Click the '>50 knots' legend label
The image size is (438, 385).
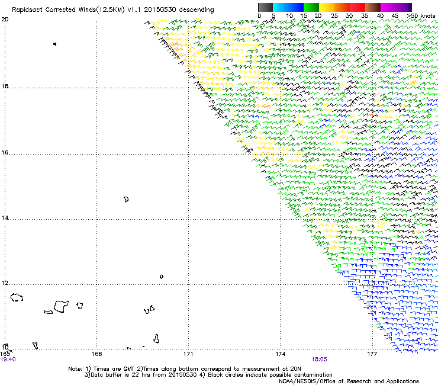[x=421, y=15]
